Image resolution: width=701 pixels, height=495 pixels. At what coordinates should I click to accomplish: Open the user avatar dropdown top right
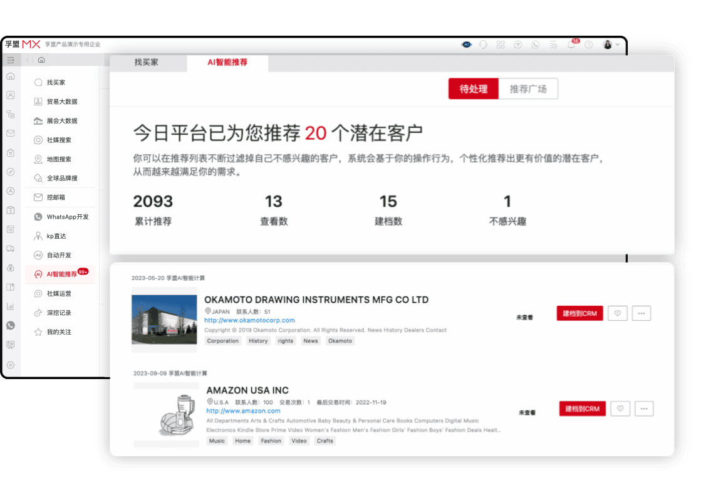[608, 44]
